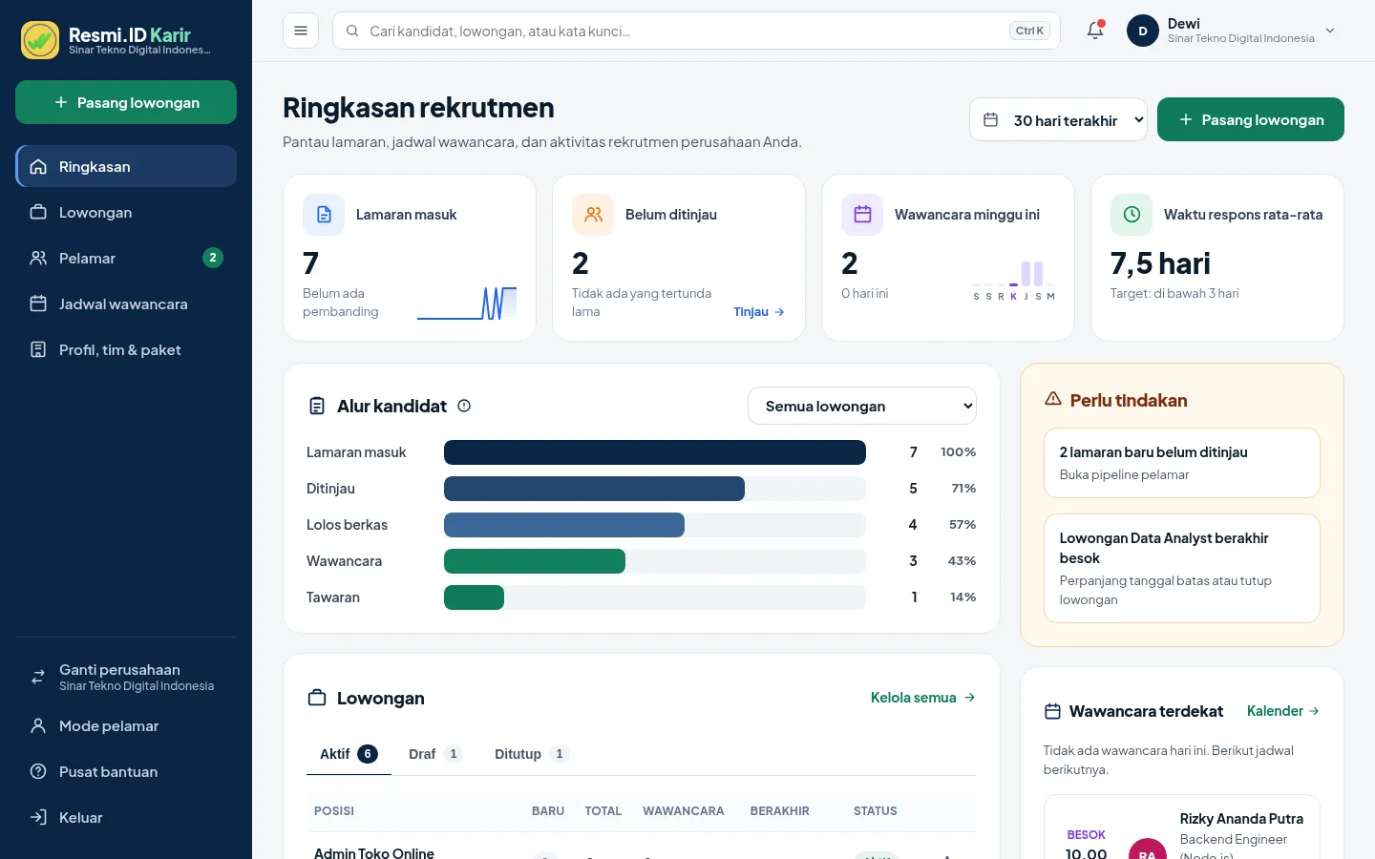Click the Keluar logout icon
Image resolution: width=1375 pixels, height=859 pixels.
click(38, 817)
